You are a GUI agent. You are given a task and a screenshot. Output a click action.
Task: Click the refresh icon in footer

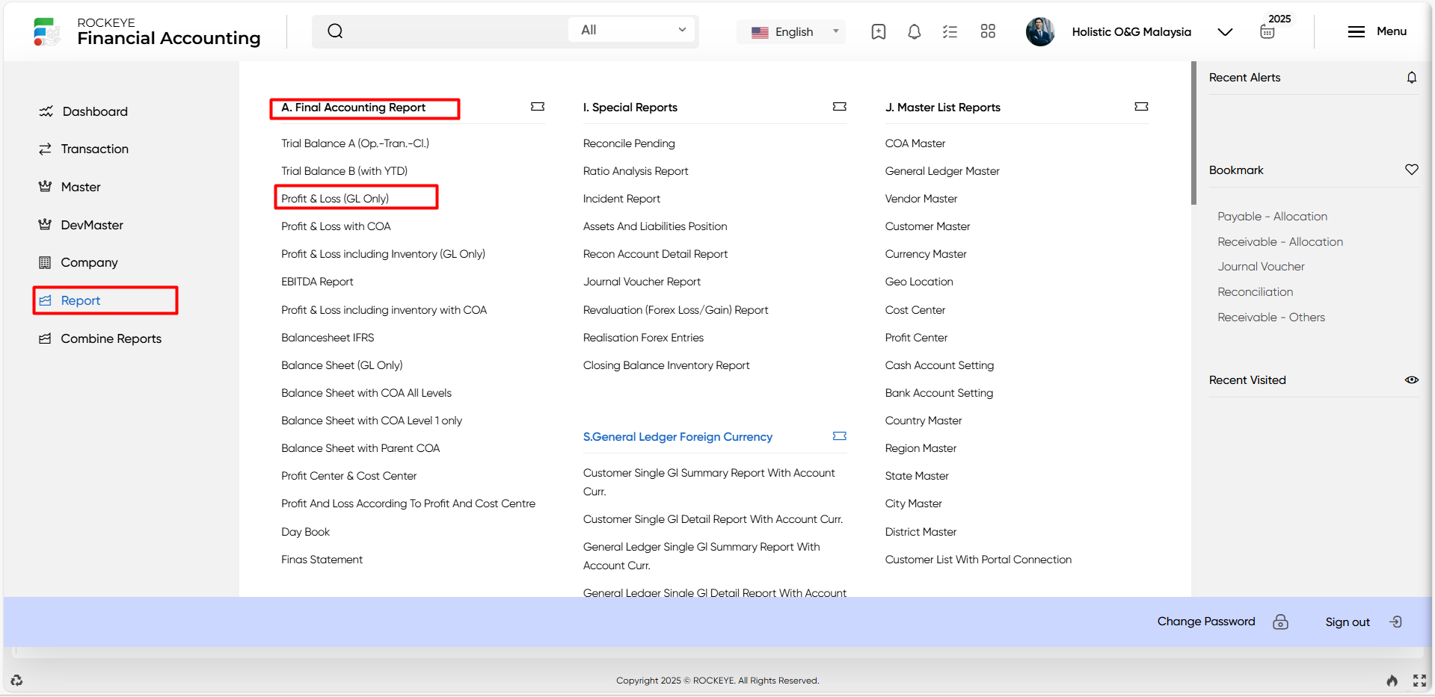16,680
